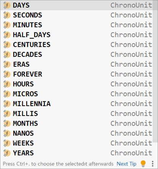Choose the MONTHS completion

coord(77,124)
